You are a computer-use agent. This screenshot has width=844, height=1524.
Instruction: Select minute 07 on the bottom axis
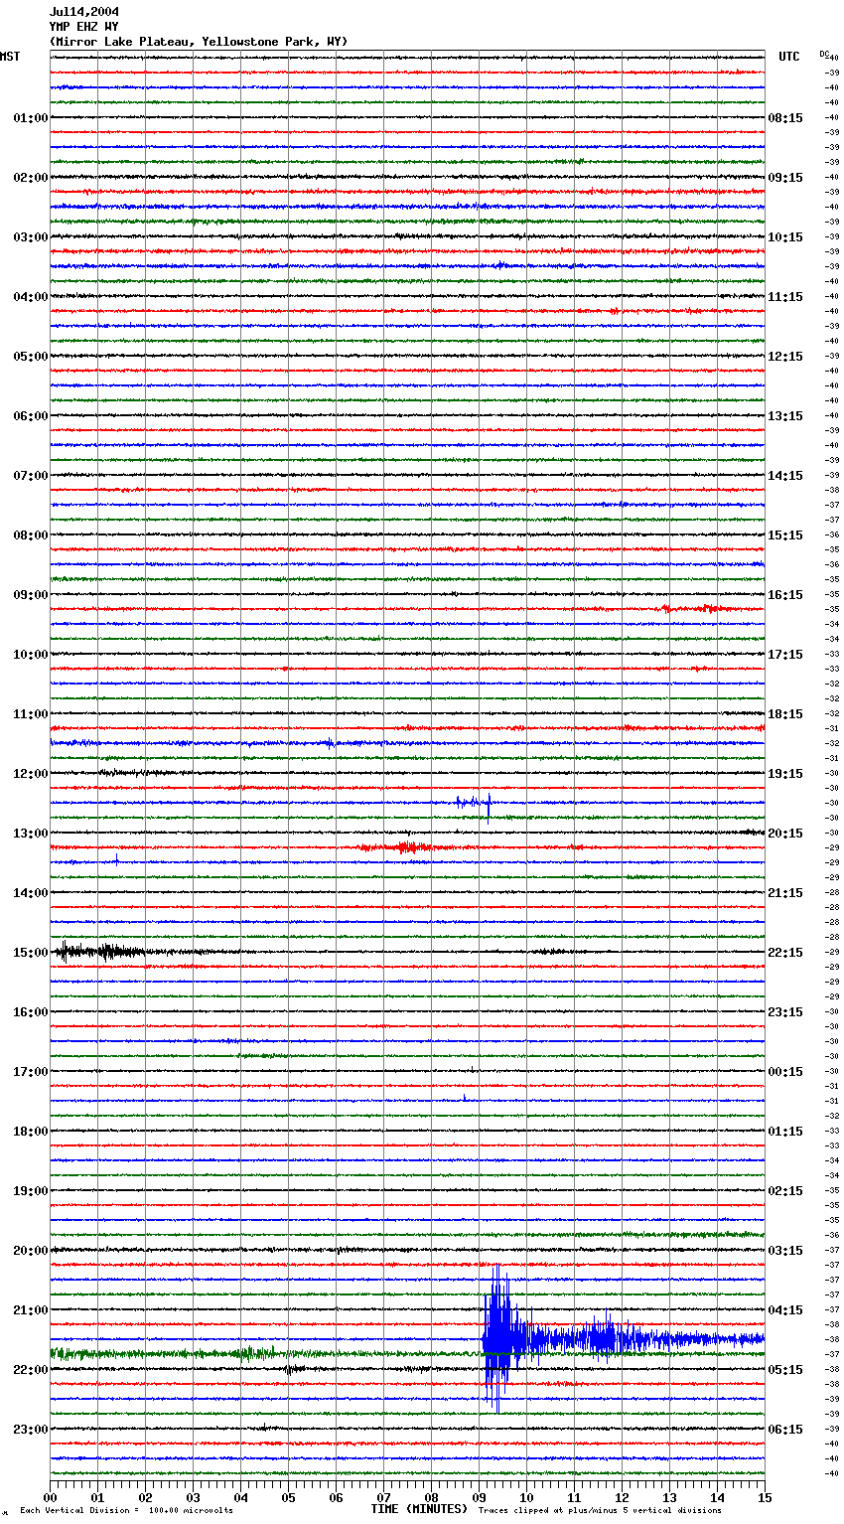(x=384, y=1497)
